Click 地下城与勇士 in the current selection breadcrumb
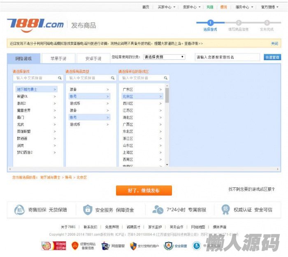The image size is (288, 257). point(50,178)
